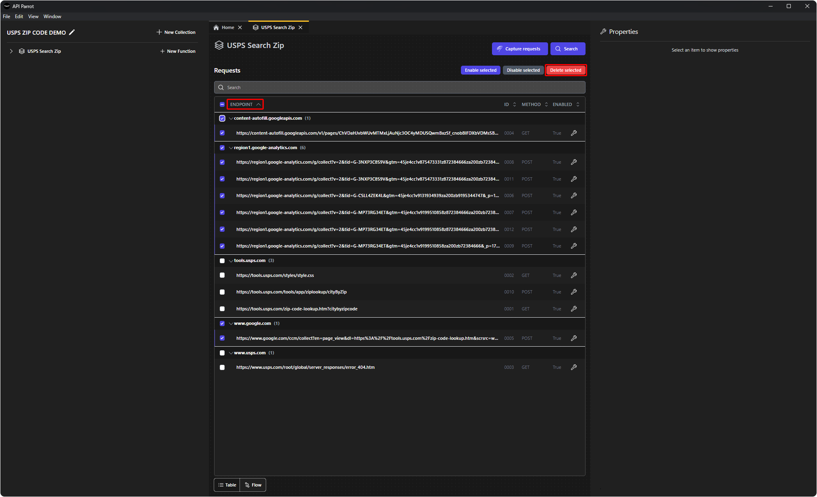The image size is (817, 497).
Task: Collapse the www.usps.com group
Action: coord(231,353)
